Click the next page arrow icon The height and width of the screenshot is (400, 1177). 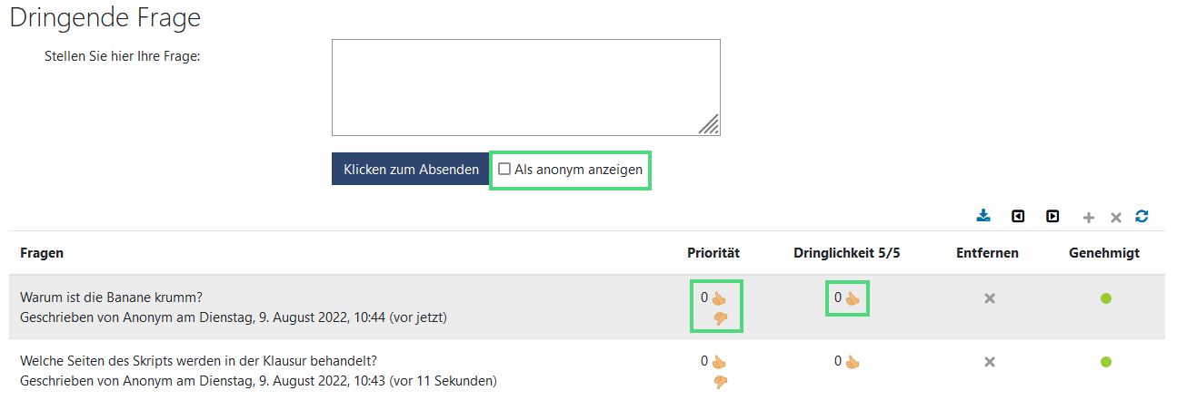(1052, 217)
